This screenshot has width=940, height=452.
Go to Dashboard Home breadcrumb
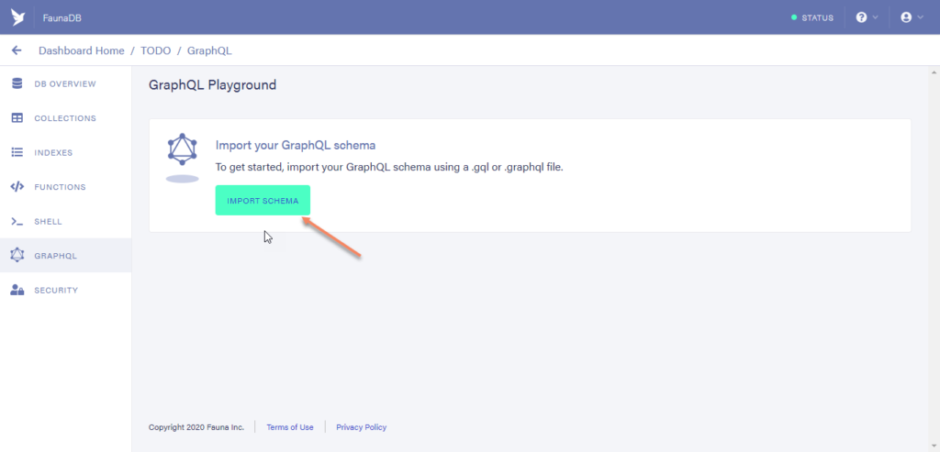(82, 51)
